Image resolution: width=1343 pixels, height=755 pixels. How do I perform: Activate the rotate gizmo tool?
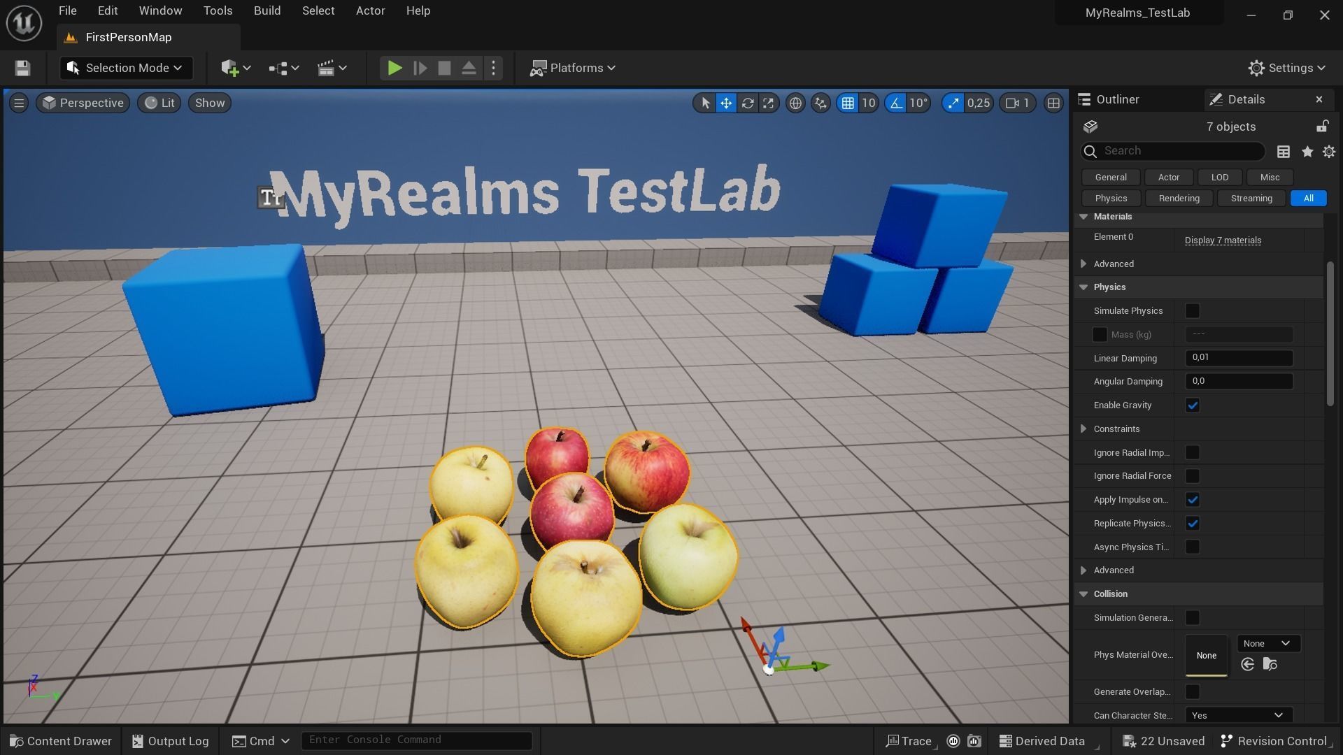click(748, 103)
